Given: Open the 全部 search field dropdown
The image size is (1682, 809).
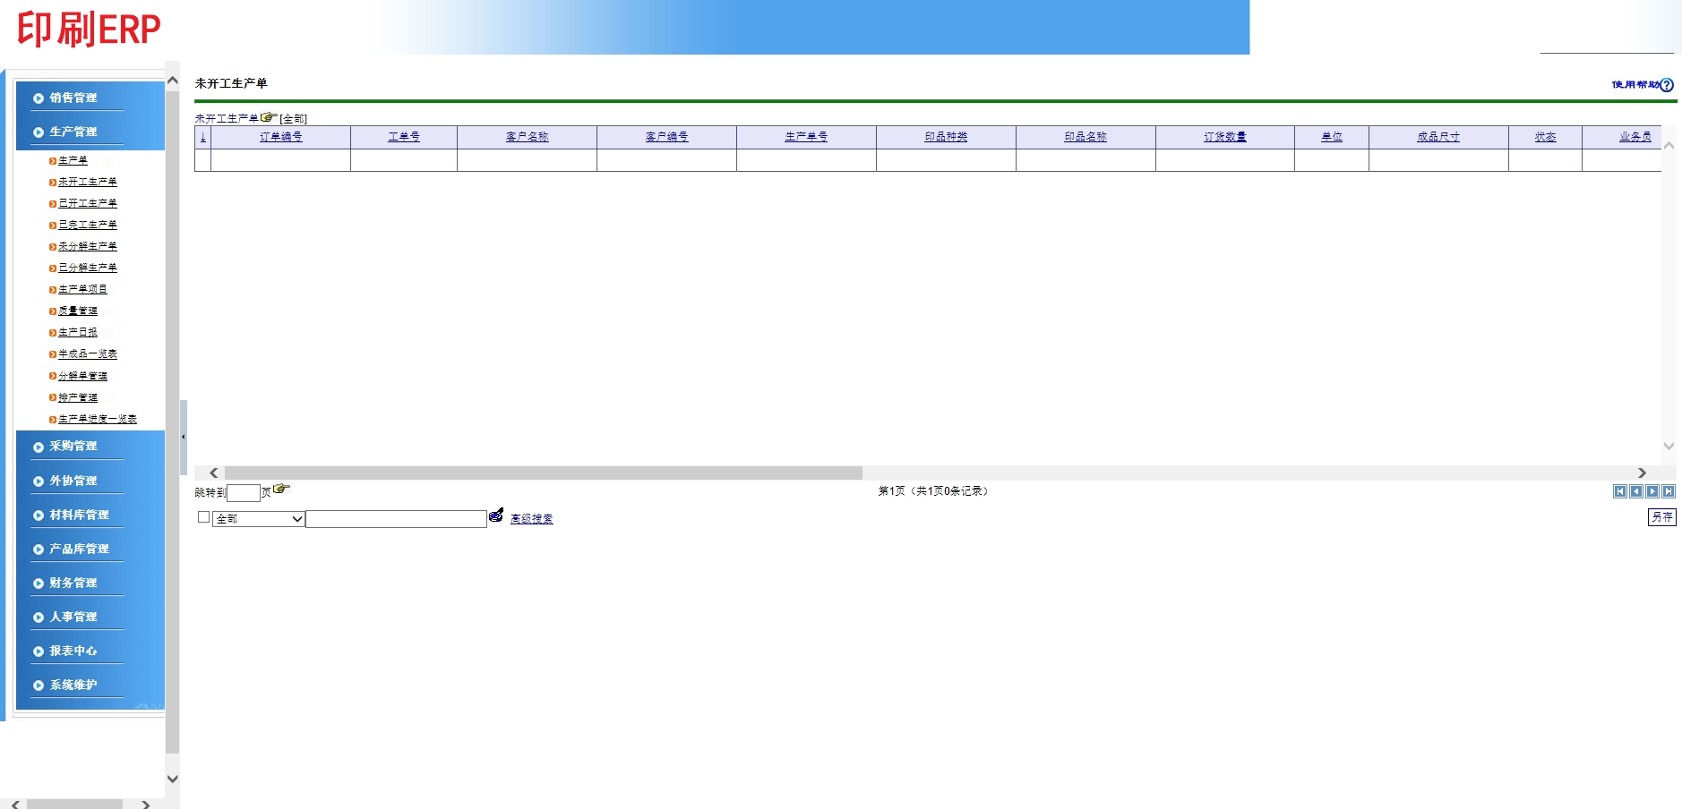Looking at the screenshot, I should click(x=259, y=519).
